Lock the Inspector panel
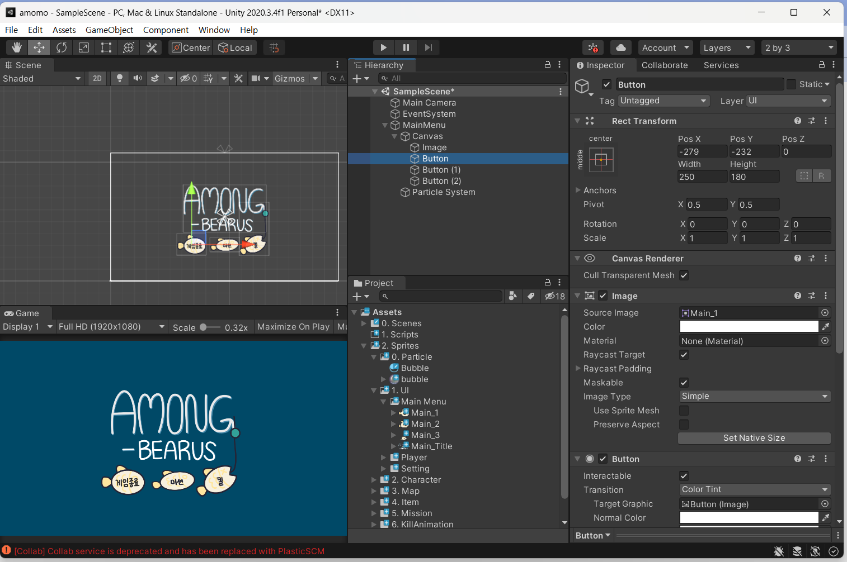 click(822, 65)
